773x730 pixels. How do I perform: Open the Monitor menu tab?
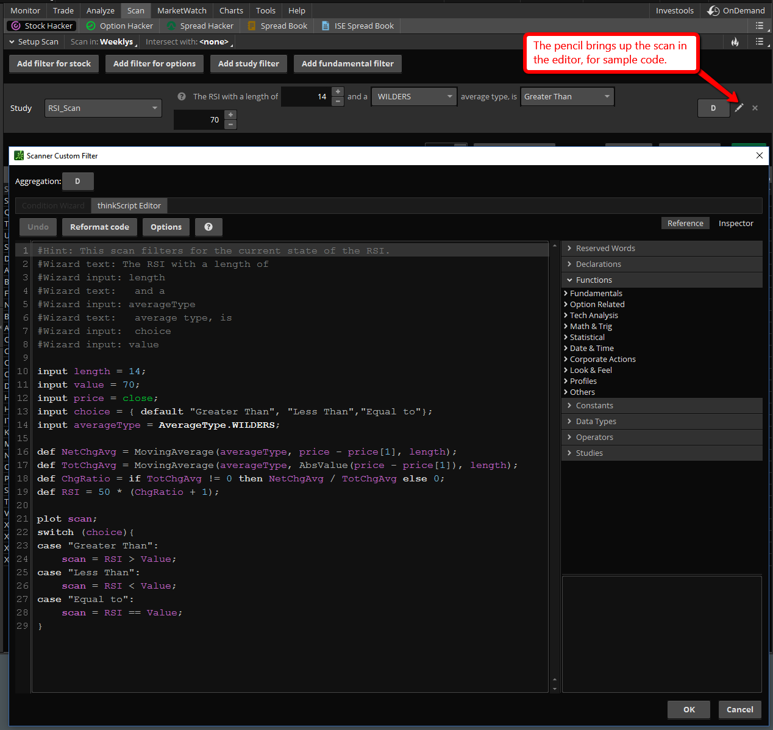point(25,10)
